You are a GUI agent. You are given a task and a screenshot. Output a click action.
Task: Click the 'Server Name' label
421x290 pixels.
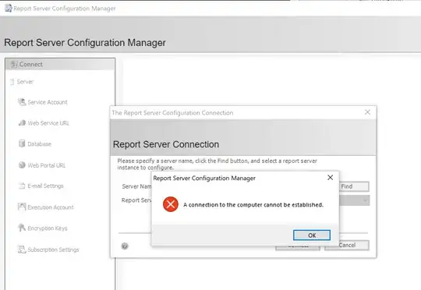point(136,186)
